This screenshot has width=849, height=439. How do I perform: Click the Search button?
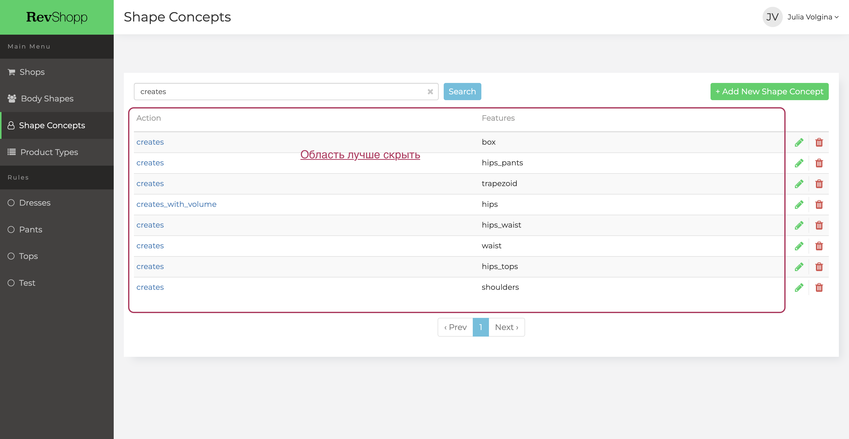[462, 92]
